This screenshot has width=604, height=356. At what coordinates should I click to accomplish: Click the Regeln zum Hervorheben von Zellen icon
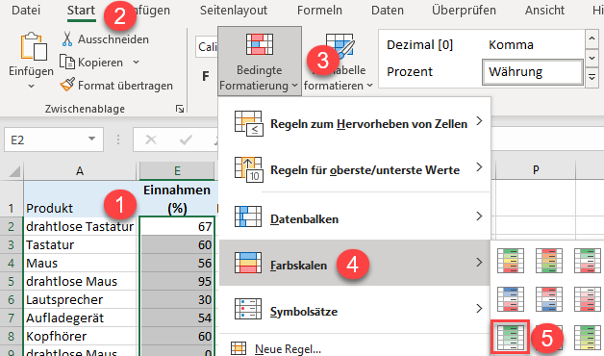(x=248, y=124)
